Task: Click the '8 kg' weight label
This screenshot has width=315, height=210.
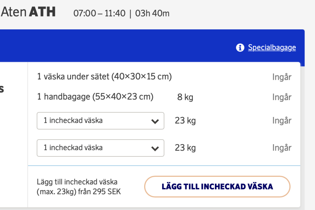Action: click(185, 97)
